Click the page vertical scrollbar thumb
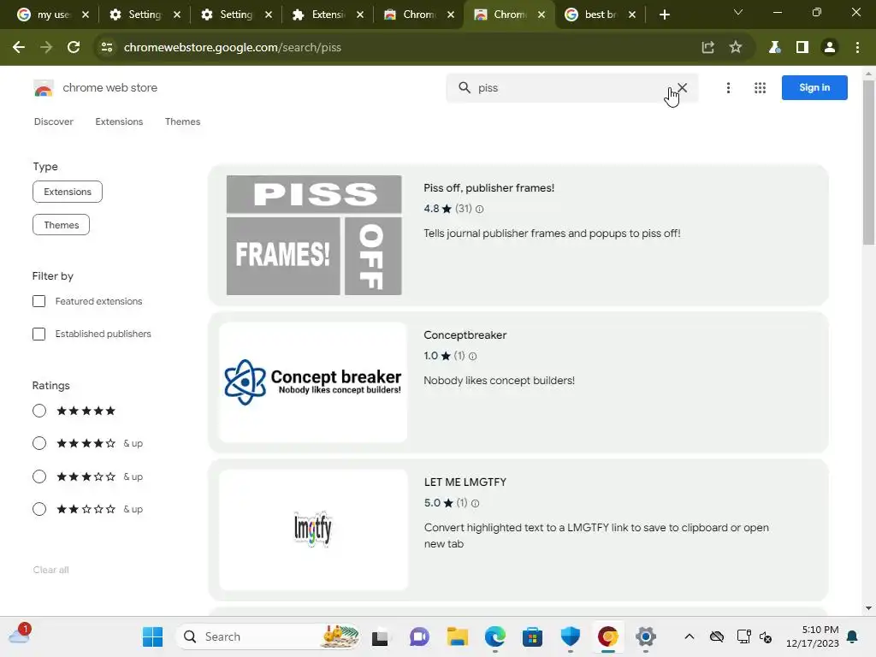Screen dimensions: 876x657 coord(868,162)
